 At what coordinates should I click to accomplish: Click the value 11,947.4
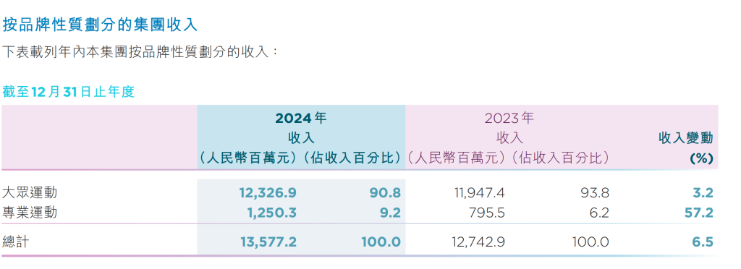point(478,192)
